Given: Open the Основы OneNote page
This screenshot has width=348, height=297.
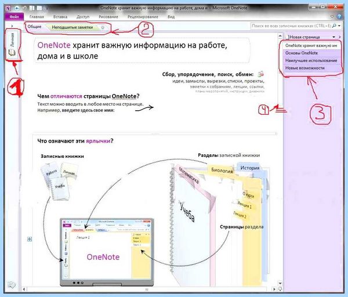Looking at the screenshot, I should tap(311, 53).
